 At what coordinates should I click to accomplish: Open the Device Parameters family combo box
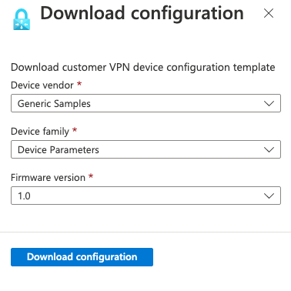(x=145, y=149)
